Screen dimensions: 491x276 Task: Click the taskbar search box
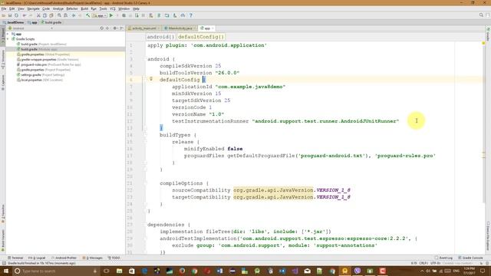(x=55, y=271)
